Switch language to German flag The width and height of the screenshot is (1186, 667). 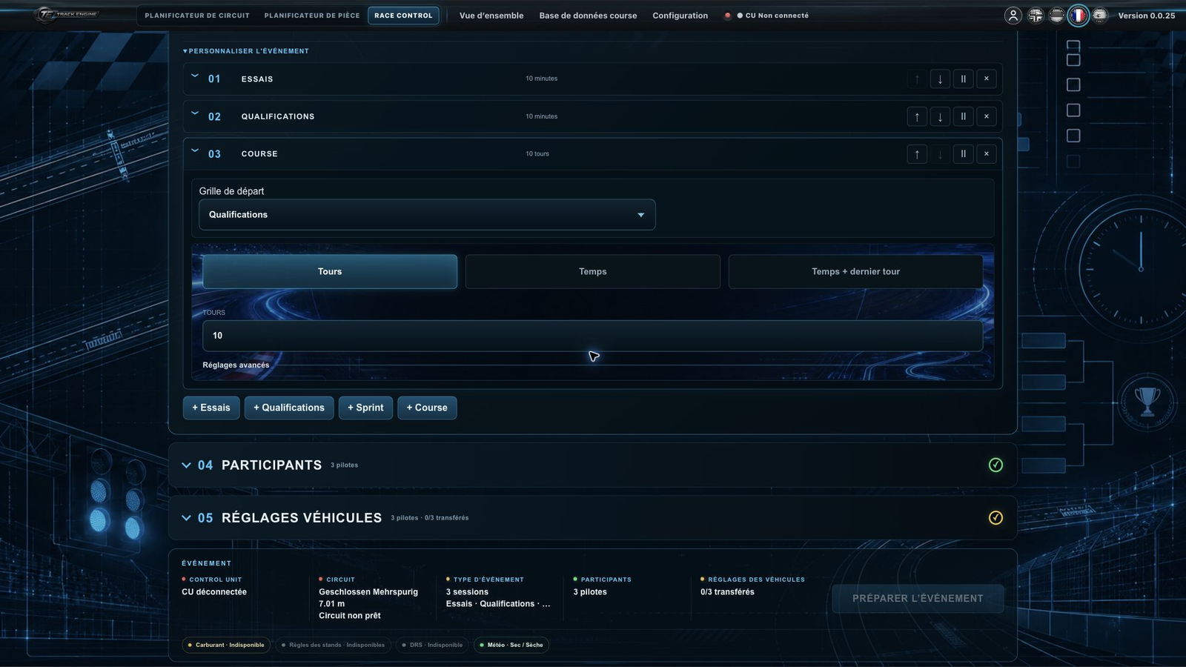1057,16
